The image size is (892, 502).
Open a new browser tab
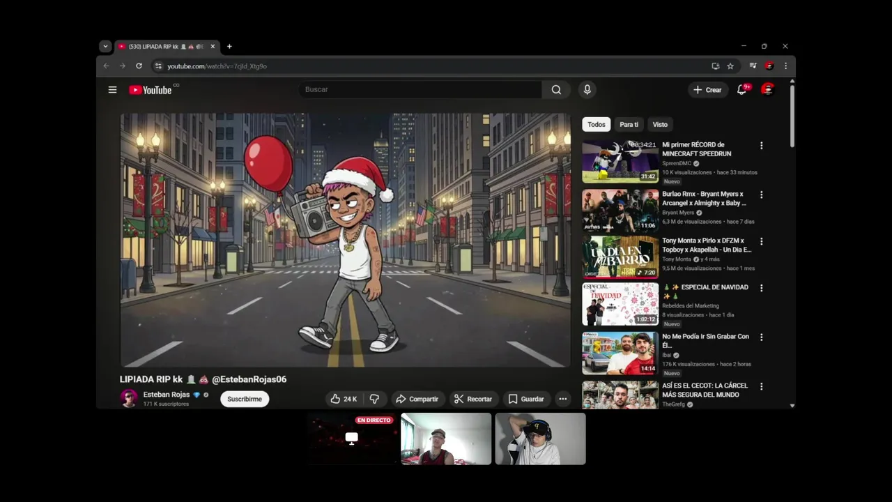229,47
